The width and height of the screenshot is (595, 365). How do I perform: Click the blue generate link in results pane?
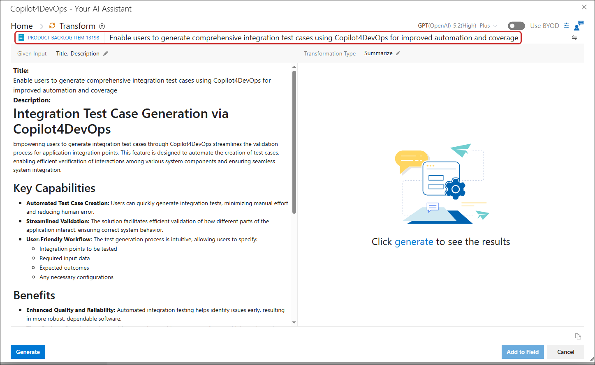414,242
